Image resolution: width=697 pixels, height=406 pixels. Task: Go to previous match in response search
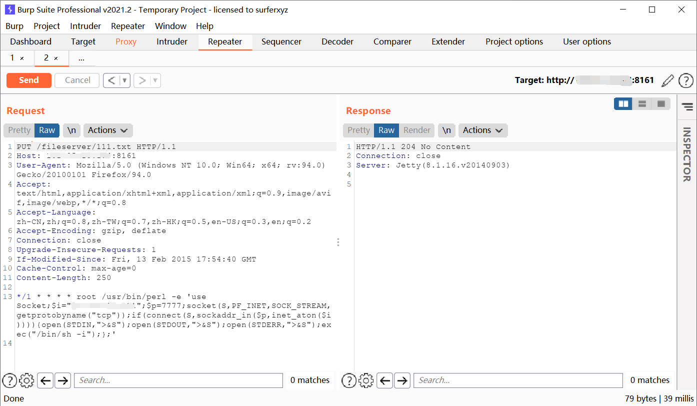385,380
